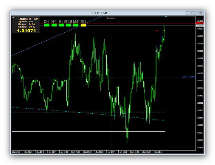Click the 6 Jan 09:06 time axis label
This screenshot has height=165, width=215.
[75, 152]
